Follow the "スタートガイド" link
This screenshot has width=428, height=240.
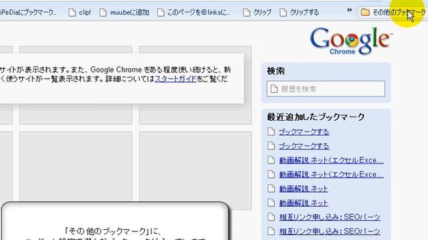(x=176, y=79)
